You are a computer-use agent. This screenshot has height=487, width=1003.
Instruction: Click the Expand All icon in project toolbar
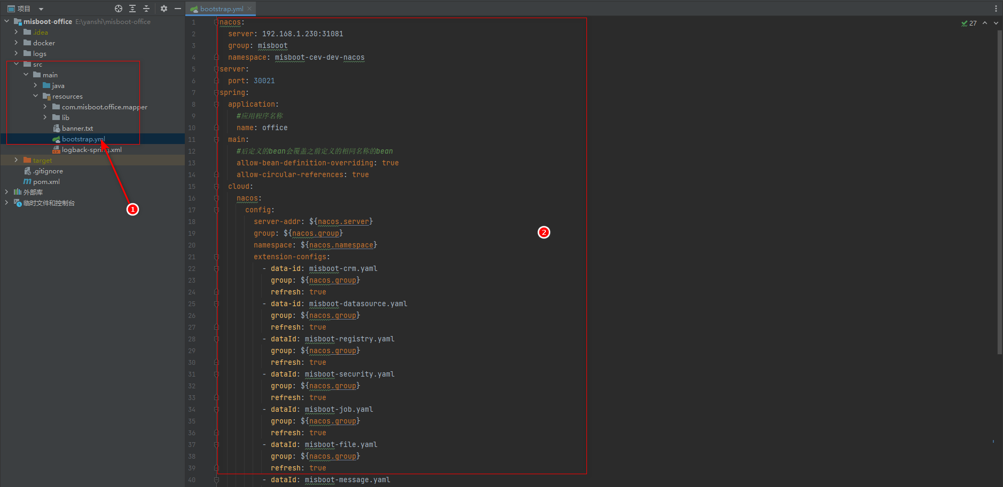click(x=132, y=9)
